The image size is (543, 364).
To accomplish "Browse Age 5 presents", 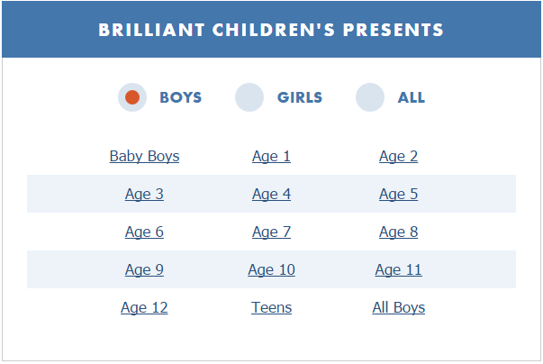I will tap(398, 194).
